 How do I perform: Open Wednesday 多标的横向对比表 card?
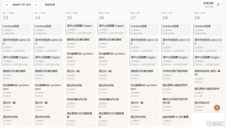pyautogui.click(x=80, y=103)
